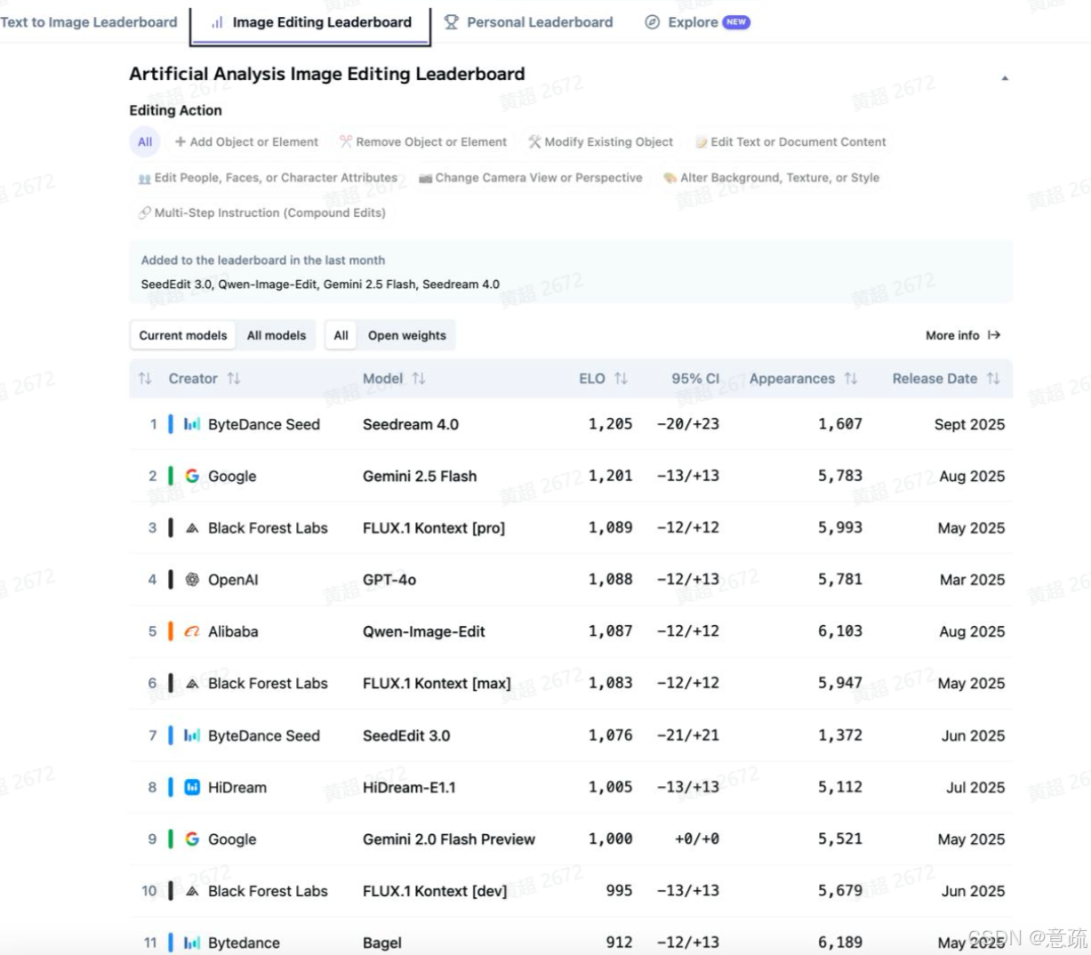Screen dimensions: 1091x955
Task: Filter by Change Camera View or Perspective
Action: pyautogui.click(x=531, y=178)
